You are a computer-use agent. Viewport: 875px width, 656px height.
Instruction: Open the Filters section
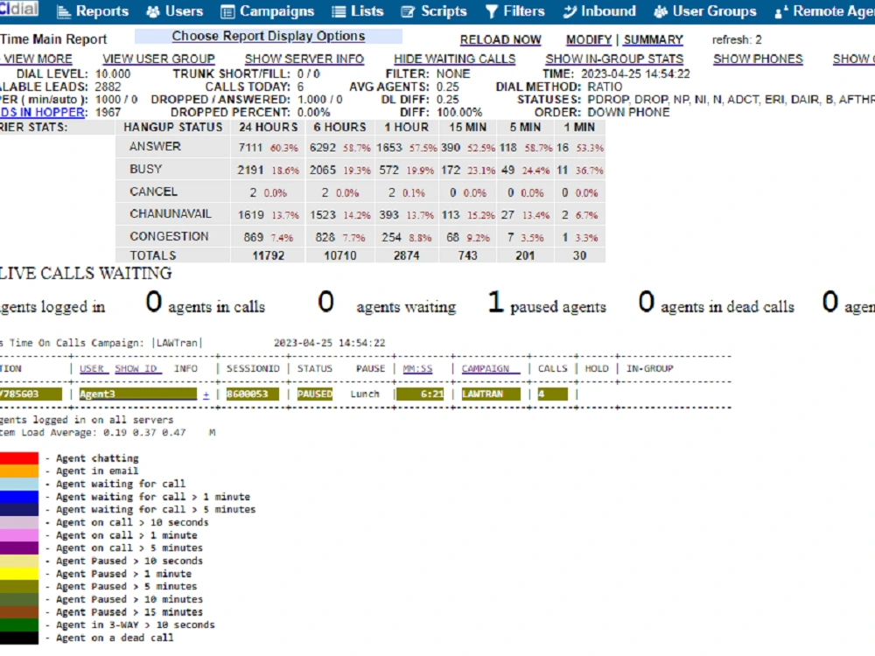[523, 11]
